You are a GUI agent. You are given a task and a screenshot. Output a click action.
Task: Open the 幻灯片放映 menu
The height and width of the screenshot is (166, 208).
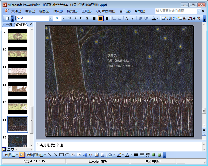[105, 11]
